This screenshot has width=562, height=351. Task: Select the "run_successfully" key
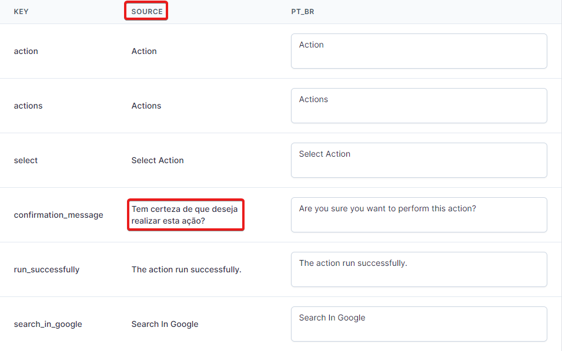click(46, 269)
